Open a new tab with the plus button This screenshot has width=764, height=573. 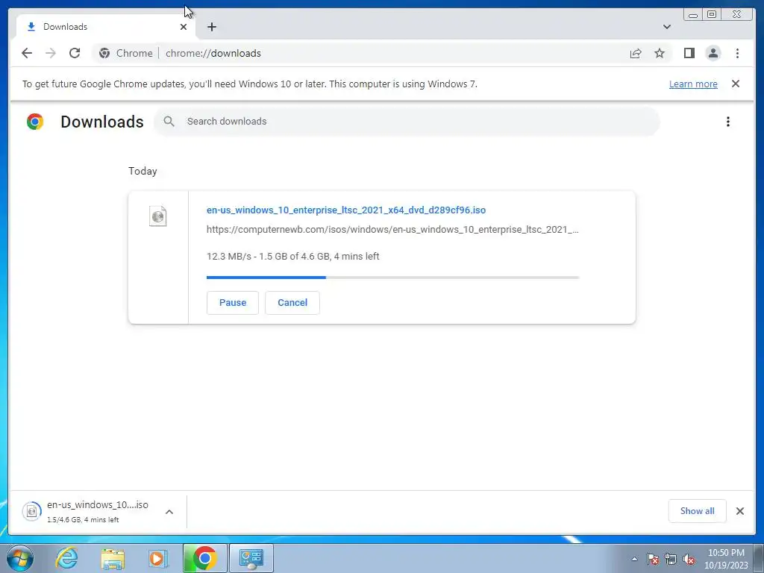pyautogui.click(x=211, y=27)
